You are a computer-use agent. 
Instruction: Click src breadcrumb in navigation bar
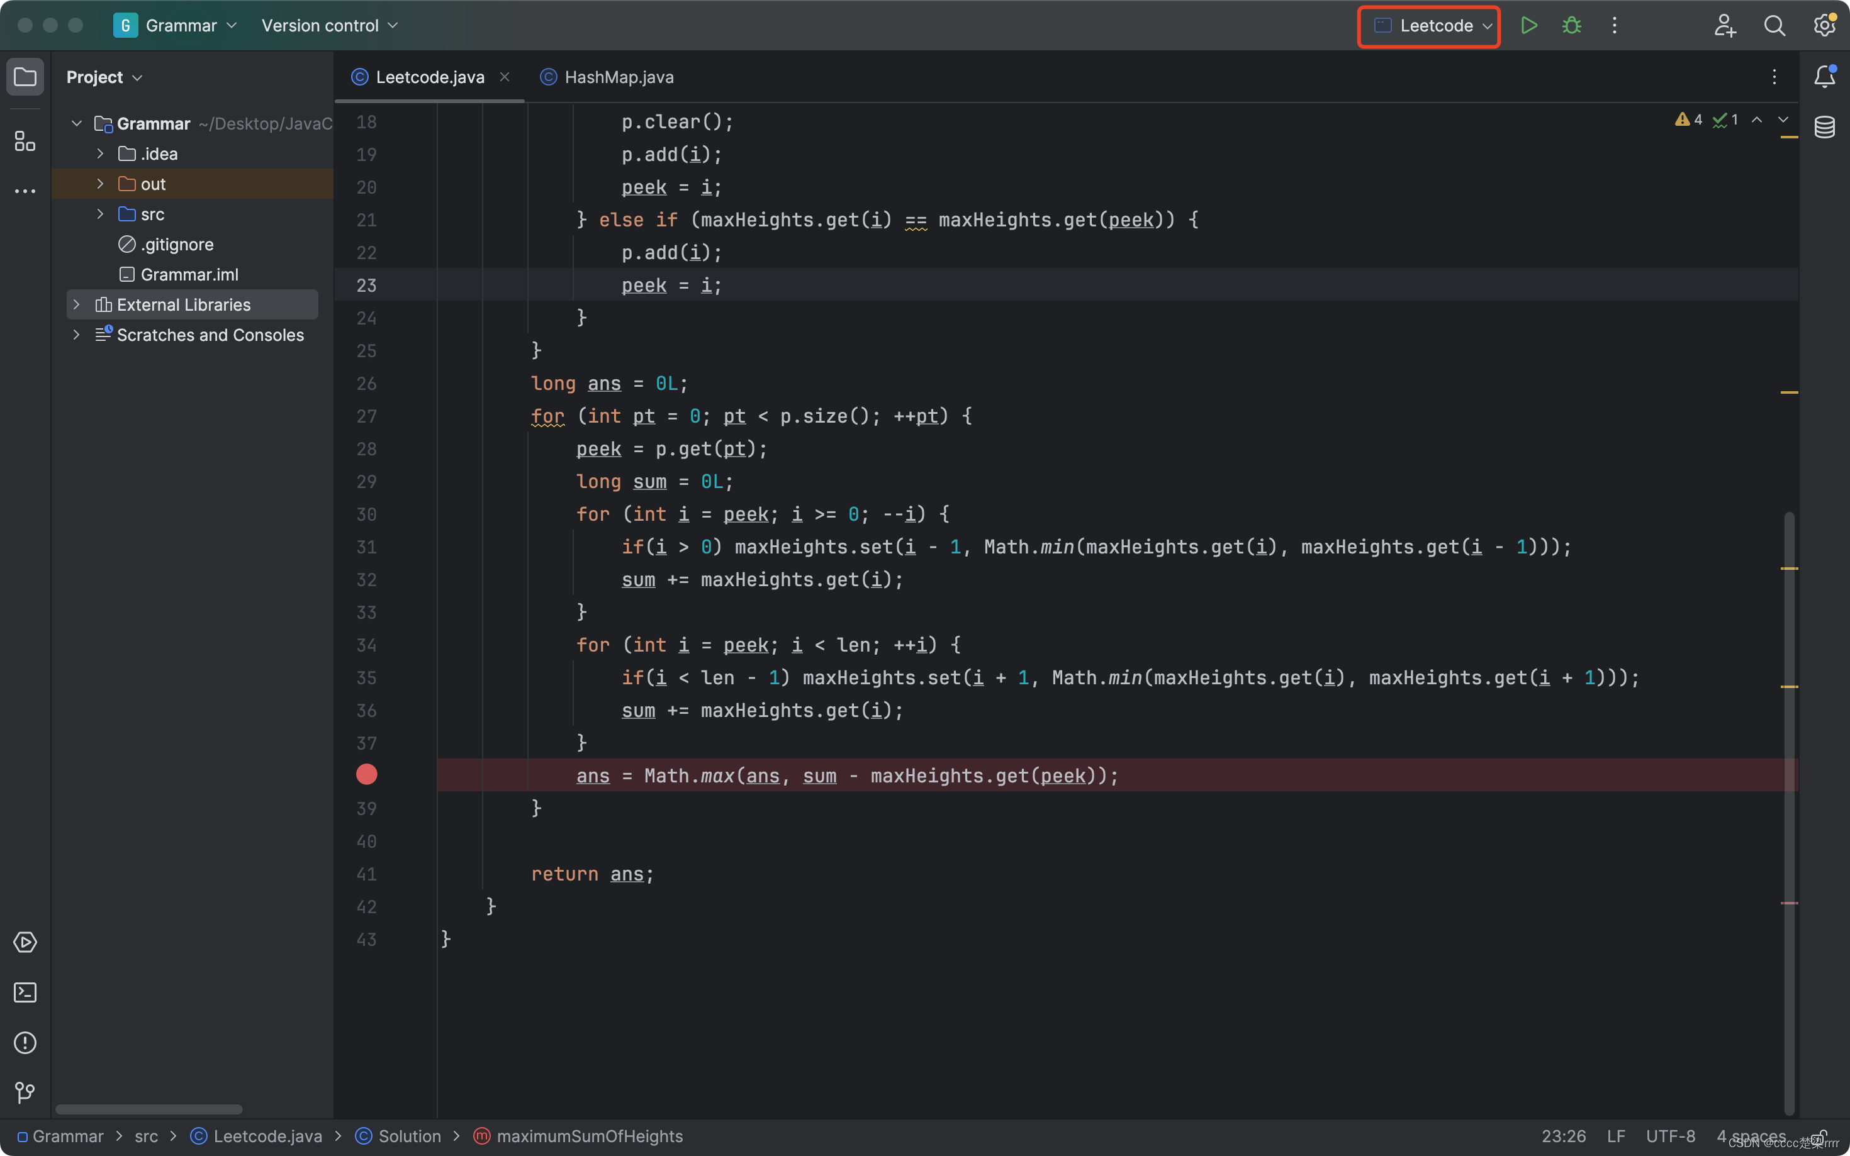(146, 1136)
